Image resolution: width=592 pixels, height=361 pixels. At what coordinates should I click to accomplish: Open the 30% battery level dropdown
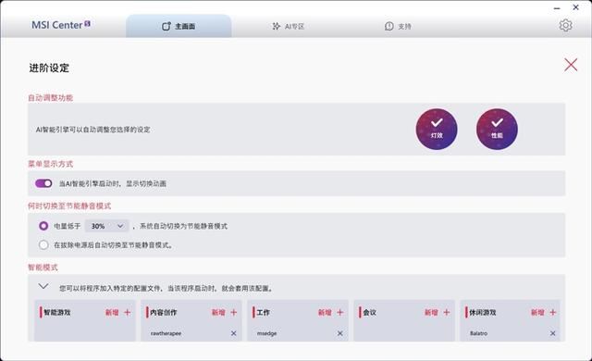[107, 226]
